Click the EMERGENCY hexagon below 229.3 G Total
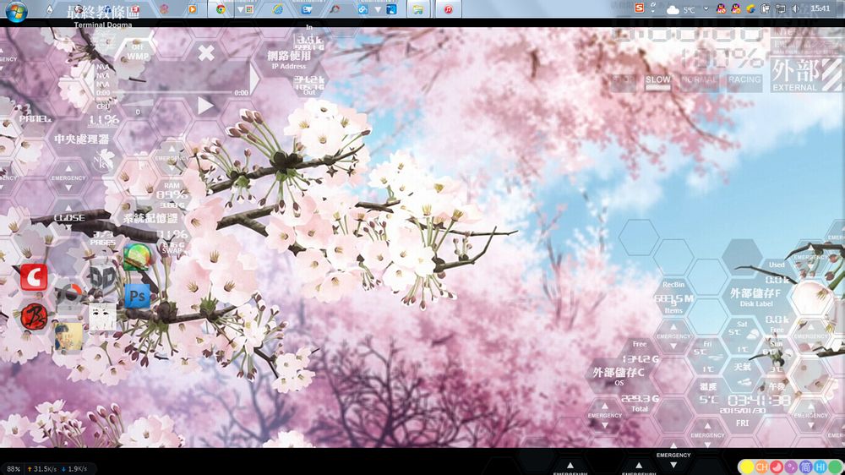This screenshot has width=845, height=475. pyautogui.click(x=605, y=415)
